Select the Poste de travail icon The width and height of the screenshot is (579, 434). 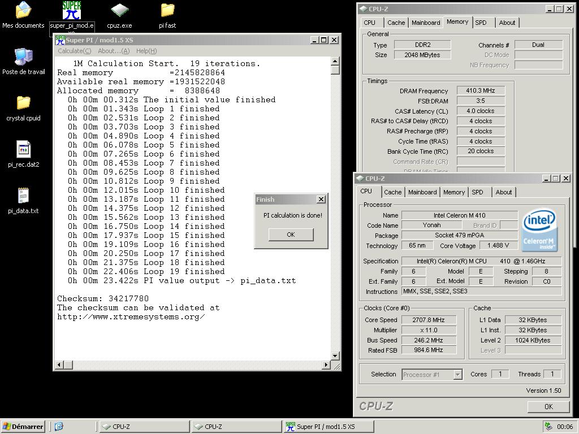tap(24, 61)
